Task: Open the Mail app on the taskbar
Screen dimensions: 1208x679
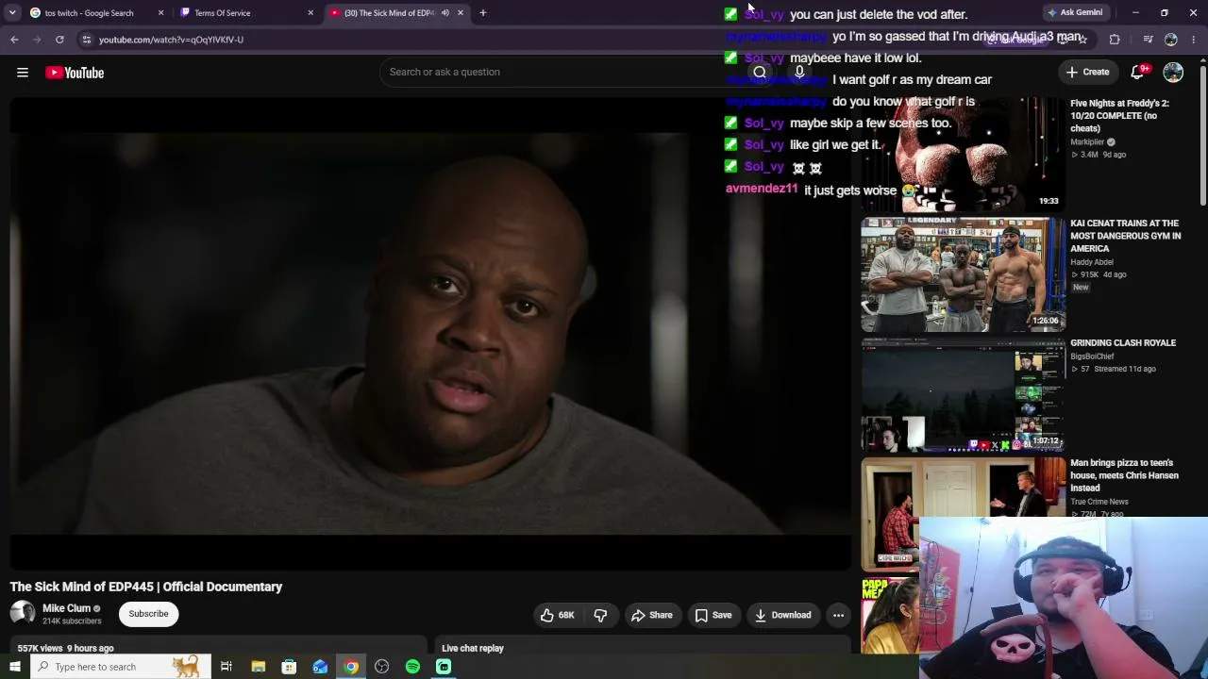Action: pyautogui.click(x=320, y=667)
